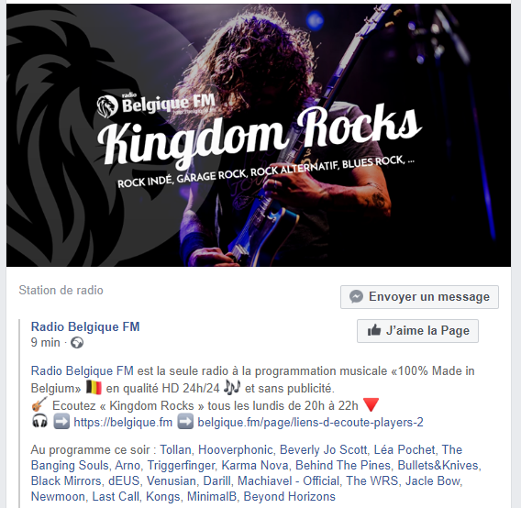521x508 pixels.
Task: Open the Radio Belgique FM page title
Action: point(85,327)
